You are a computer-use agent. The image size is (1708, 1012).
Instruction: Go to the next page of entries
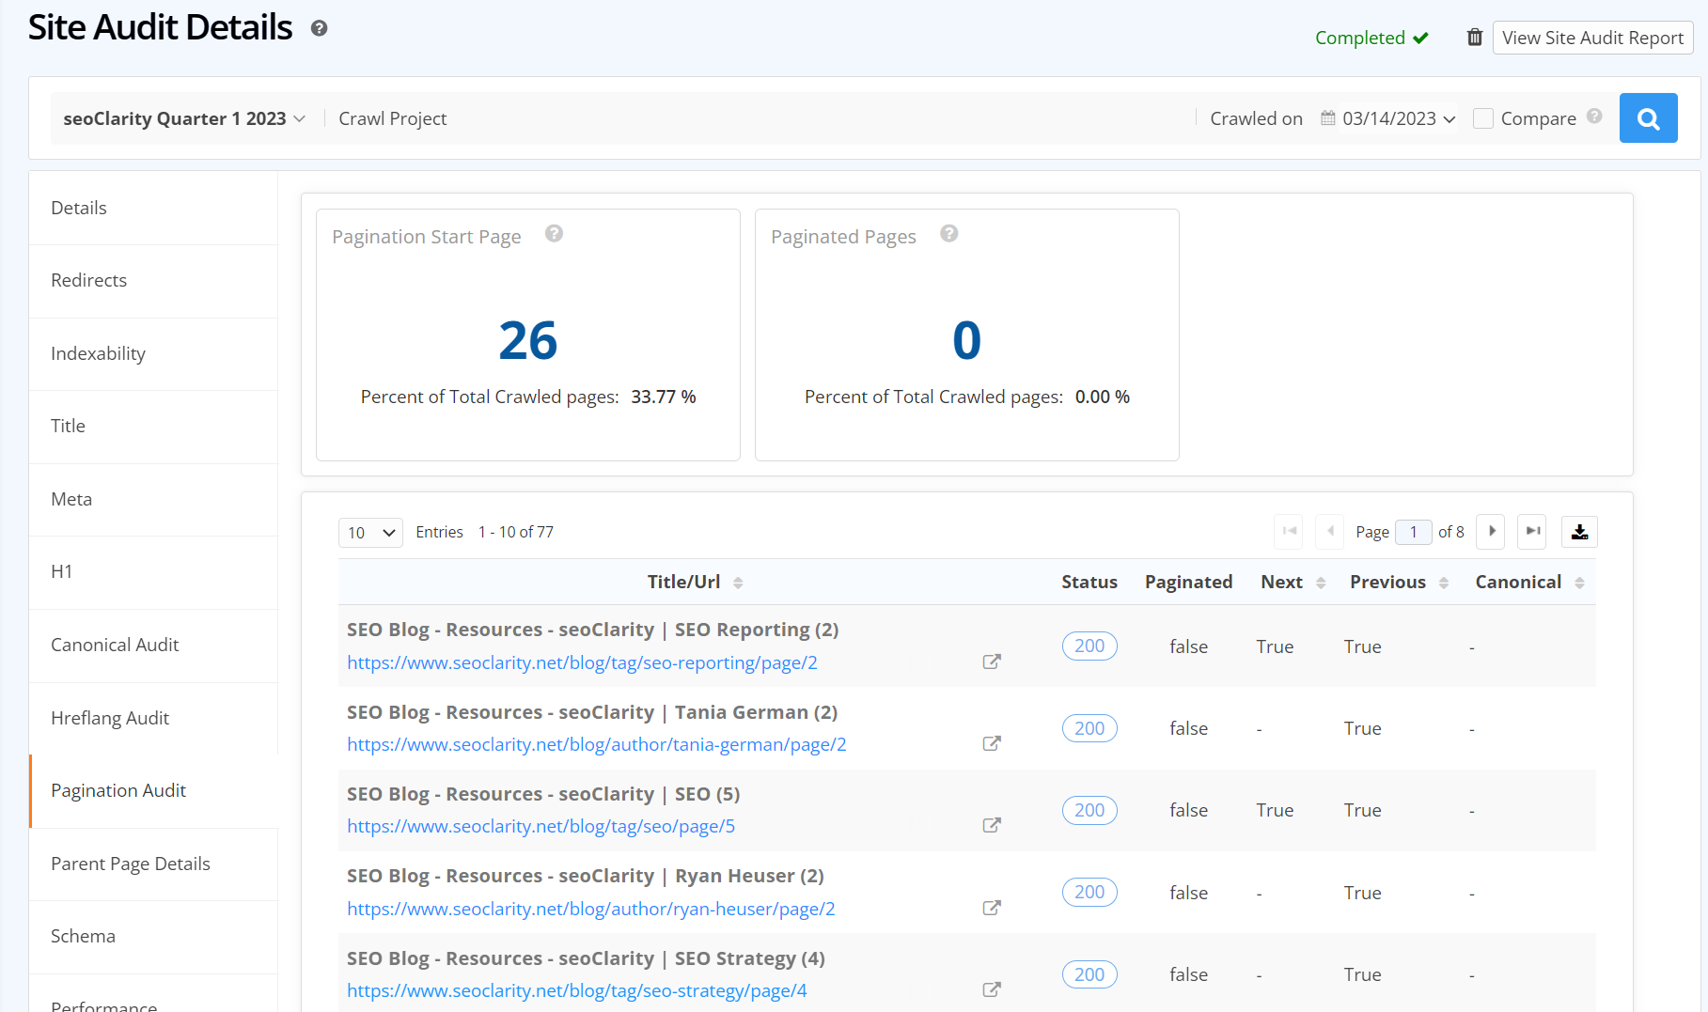tap(1490, 532)
